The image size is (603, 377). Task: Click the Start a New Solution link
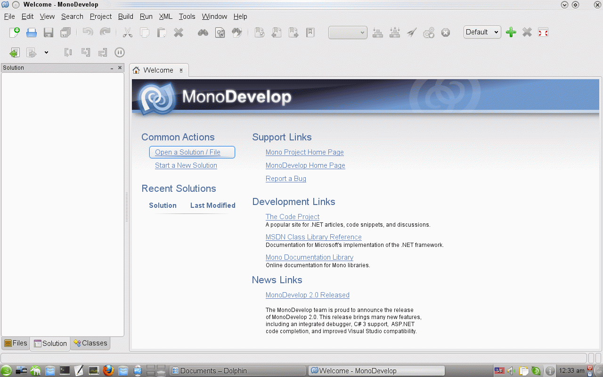pos(186,165)
